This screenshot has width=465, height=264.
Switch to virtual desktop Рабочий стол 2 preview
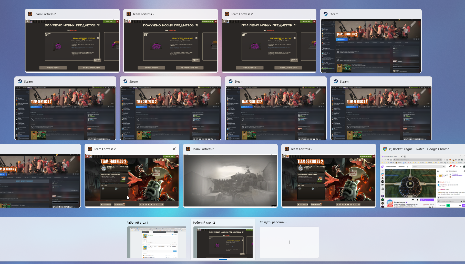tap(223, 242)
